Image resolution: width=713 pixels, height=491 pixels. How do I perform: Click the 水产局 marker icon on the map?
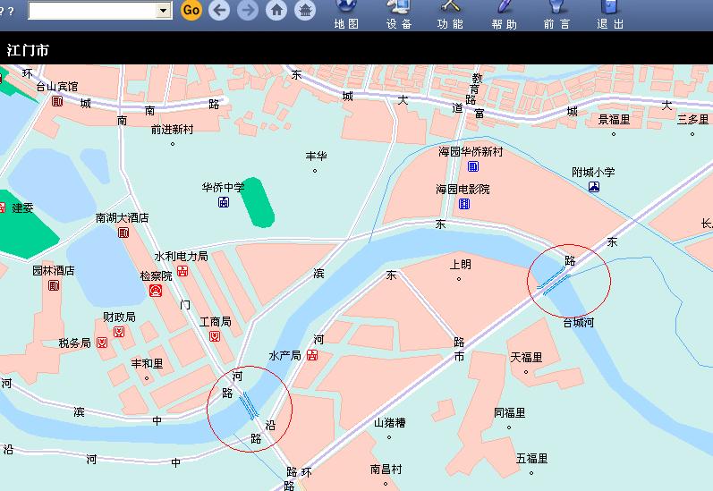[x=312, y=355]
